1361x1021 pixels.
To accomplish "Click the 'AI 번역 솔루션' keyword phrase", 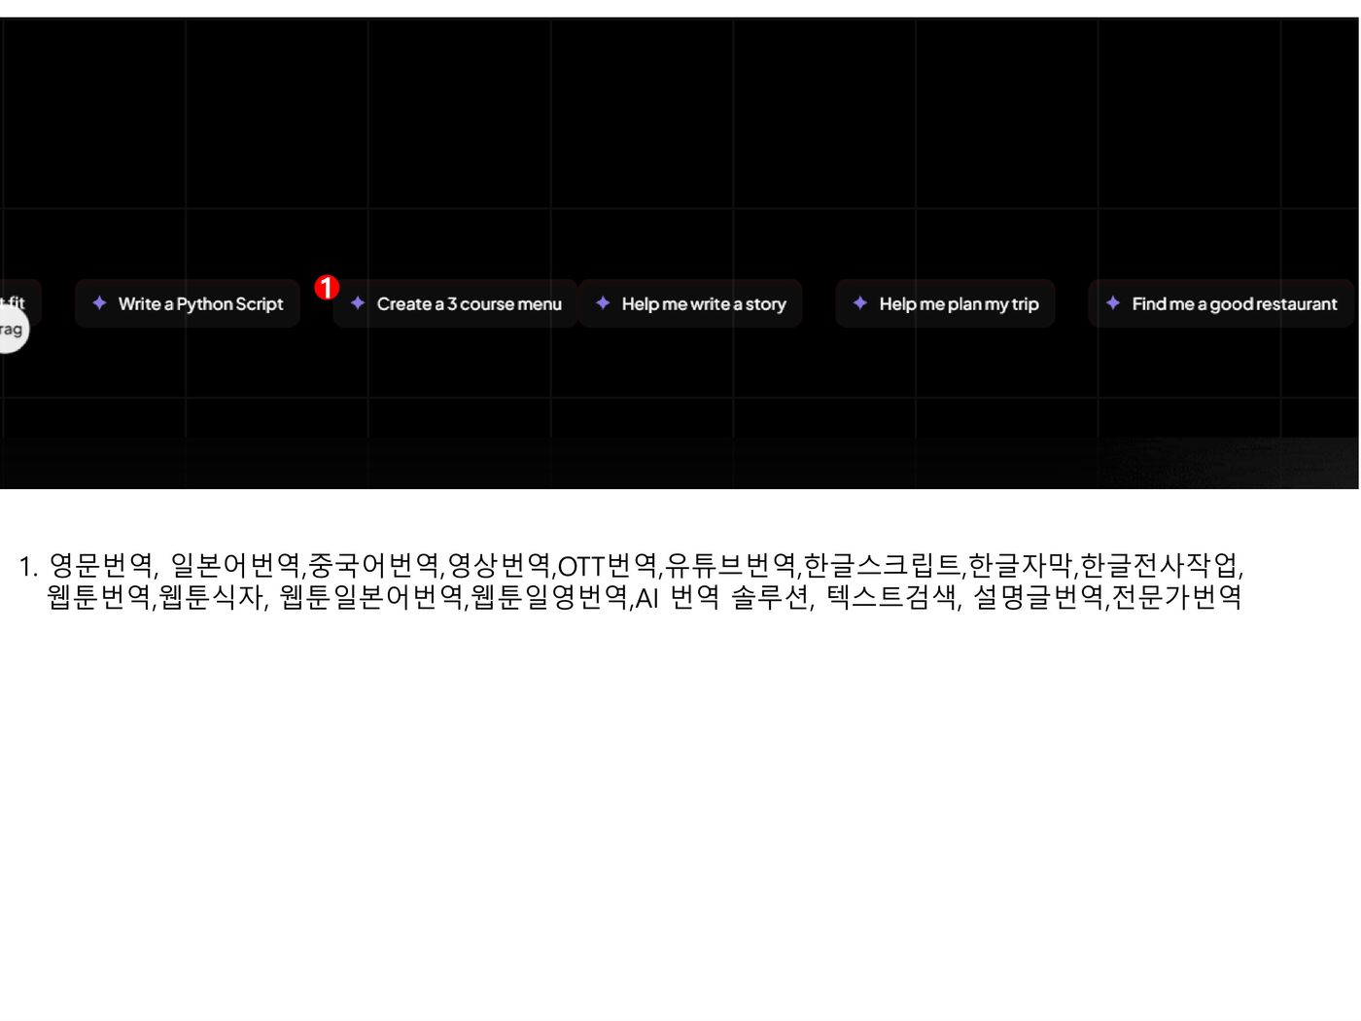I will tap(722, 596).
